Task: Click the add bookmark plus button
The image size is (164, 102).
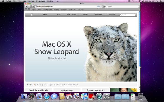Action: [33, 7]
